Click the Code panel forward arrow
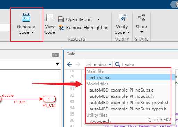 click(x=78, y=64)
